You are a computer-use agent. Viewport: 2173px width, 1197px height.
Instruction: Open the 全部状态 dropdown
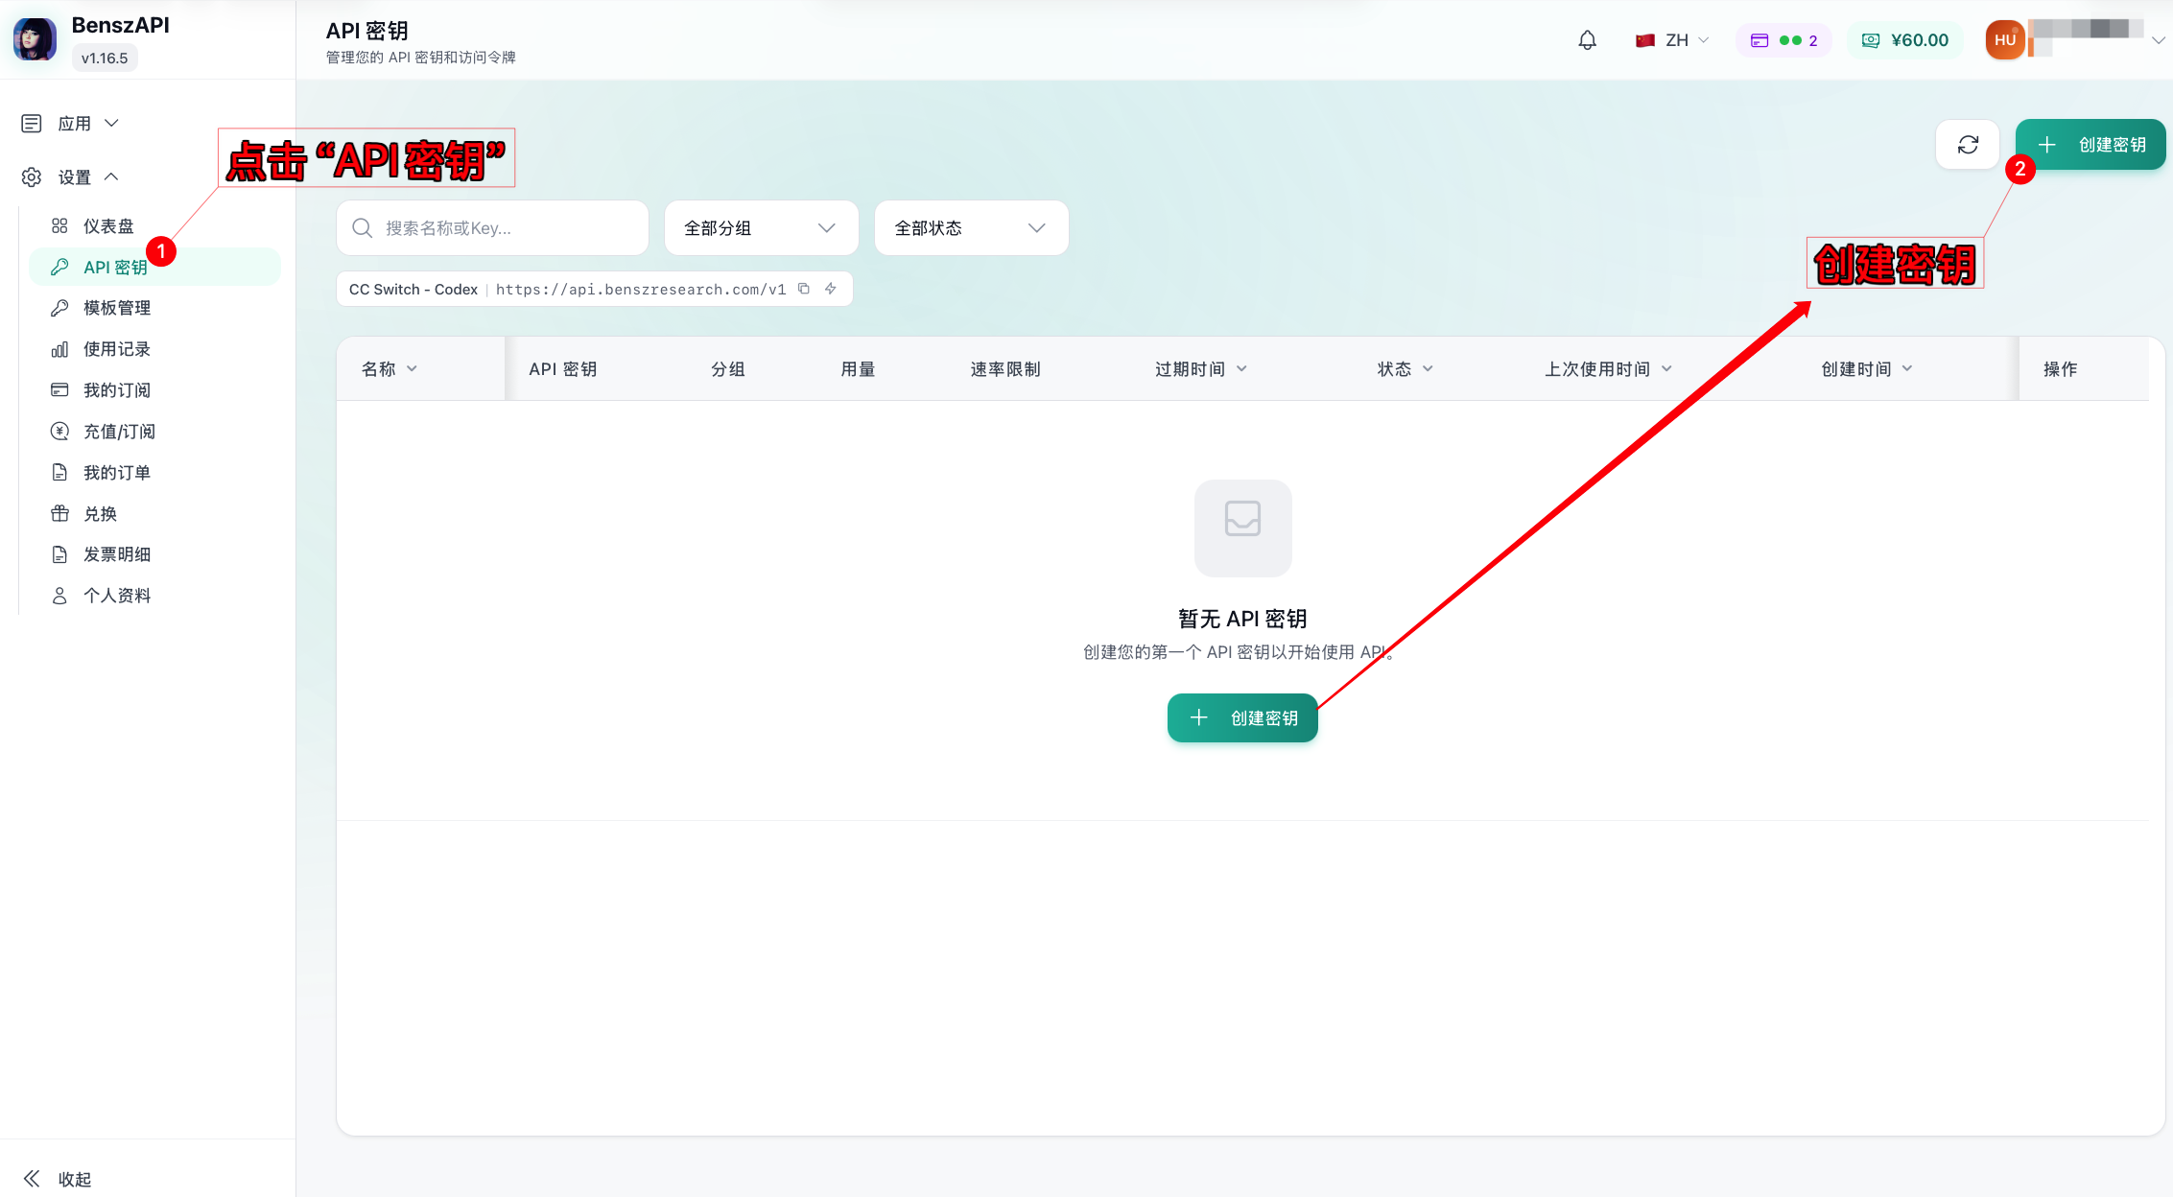click(971, 228)
